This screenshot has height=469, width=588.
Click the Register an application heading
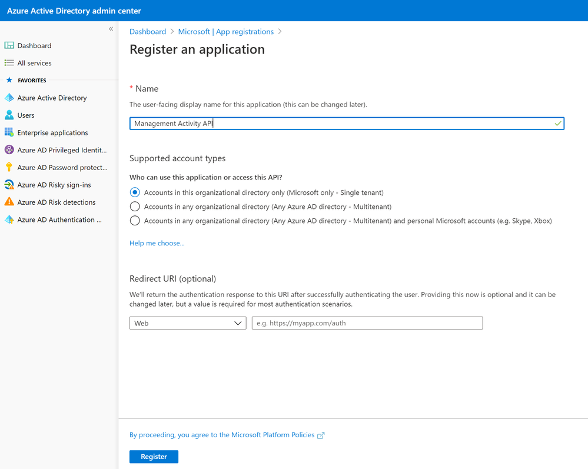pos(197,49)
